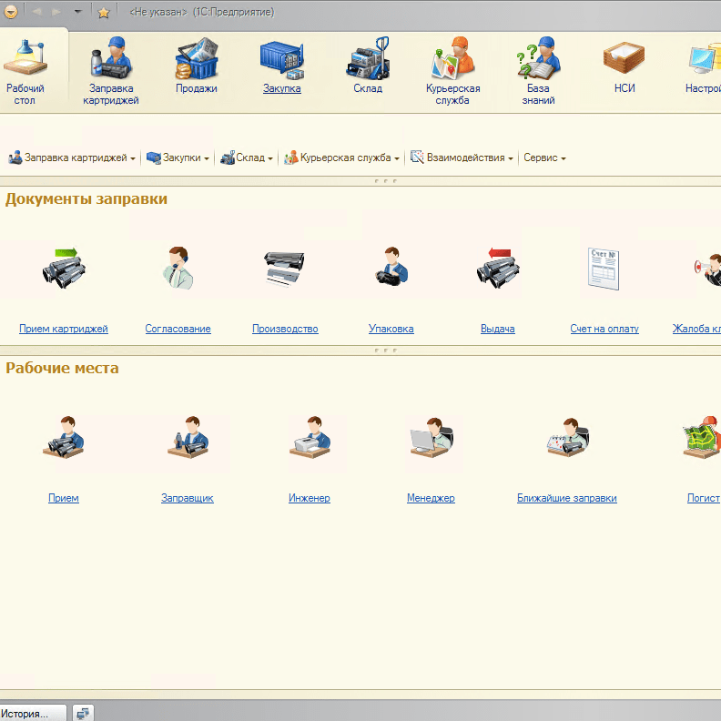Click the Менеджер workplace icon
This screenshot has height=721, width=721.
coord(432,437)
